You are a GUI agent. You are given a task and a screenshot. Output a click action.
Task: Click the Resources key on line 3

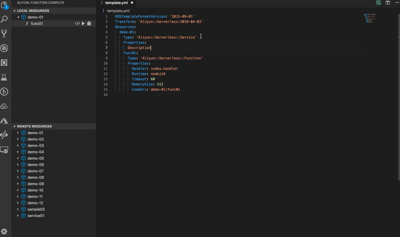pos(124,27)
